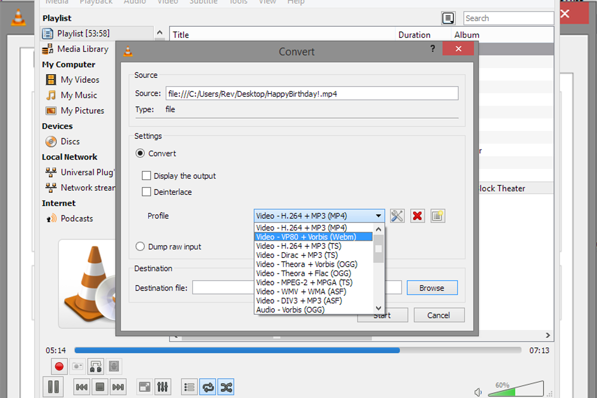Click the total time label 07:13
Image resolution: width=597 pixels, height=398 pixels.
(x=539, y=351)
